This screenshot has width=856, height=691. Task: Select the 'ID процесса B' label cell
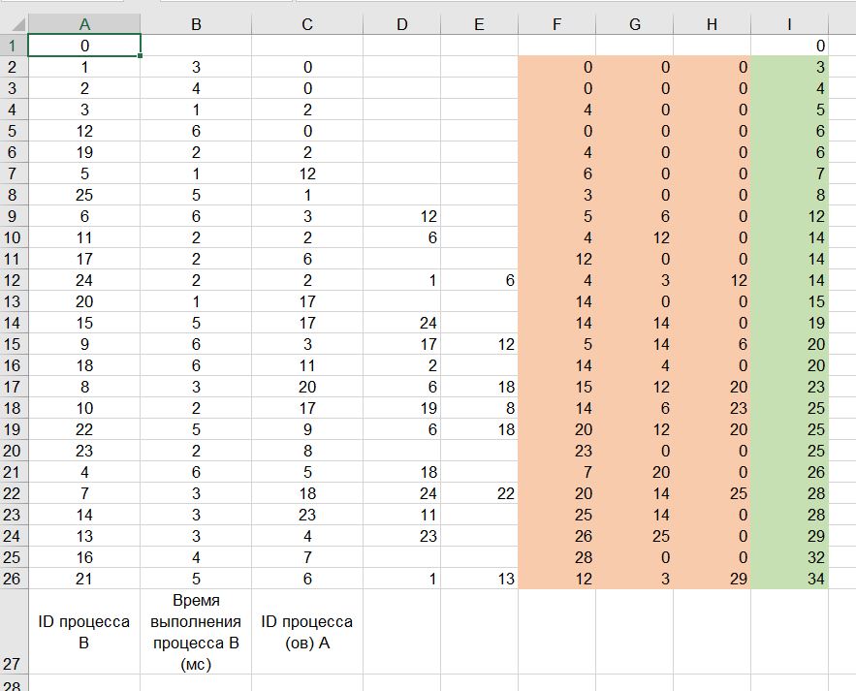84,632
